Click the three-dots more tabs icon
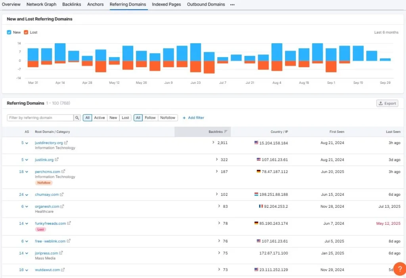This screenshot has width=406, height=278. pos(232,5)
